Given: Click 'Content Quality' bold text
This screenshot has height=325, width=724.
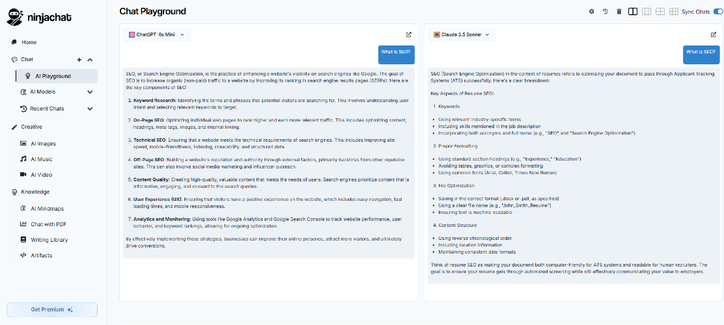Looking at the screenshot, I should tap(152, 180).
